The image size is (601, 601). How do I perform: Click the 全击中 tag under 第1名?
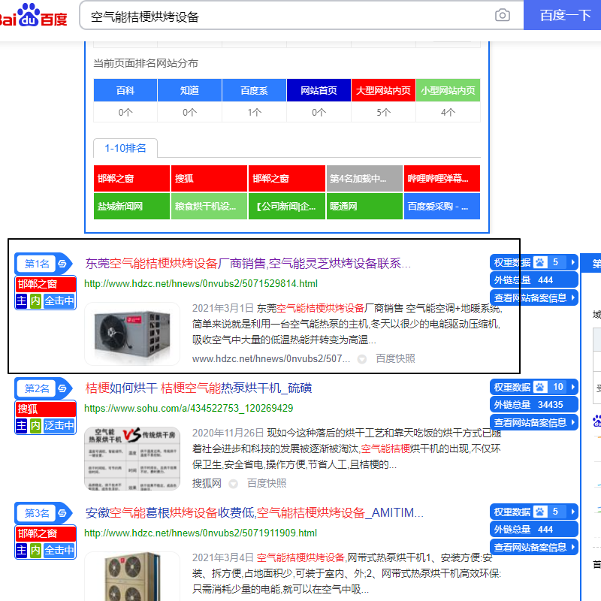click(x=59, y=301)
